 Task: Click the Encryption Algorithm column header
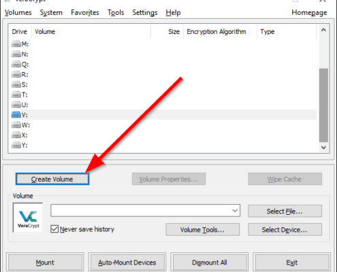point(220,32)
